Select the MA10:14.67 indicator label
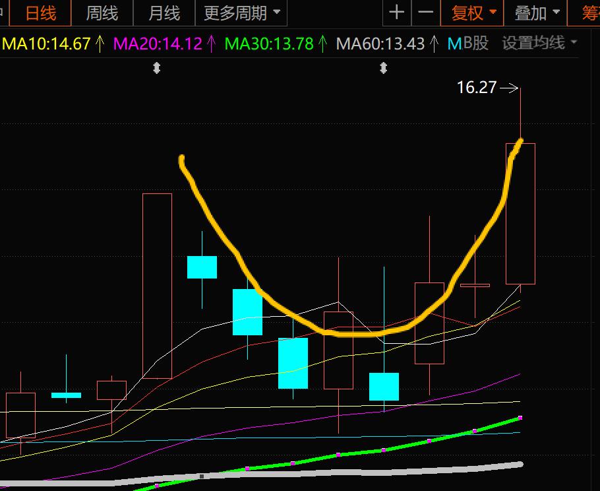This screenshot has height=491, width=600. click(47, 44)
